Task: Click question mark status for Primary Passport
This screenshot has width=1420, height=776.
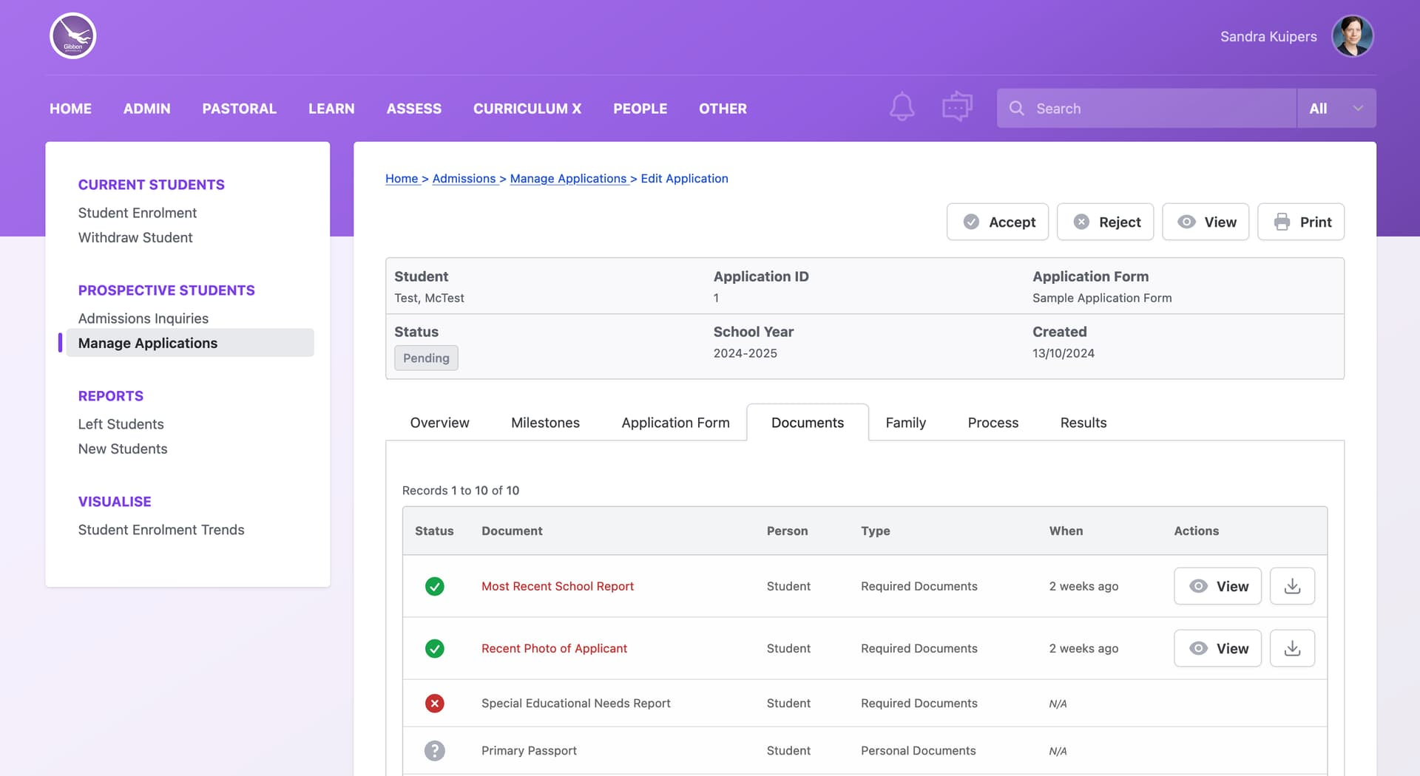Action: (x=435, y=750)
